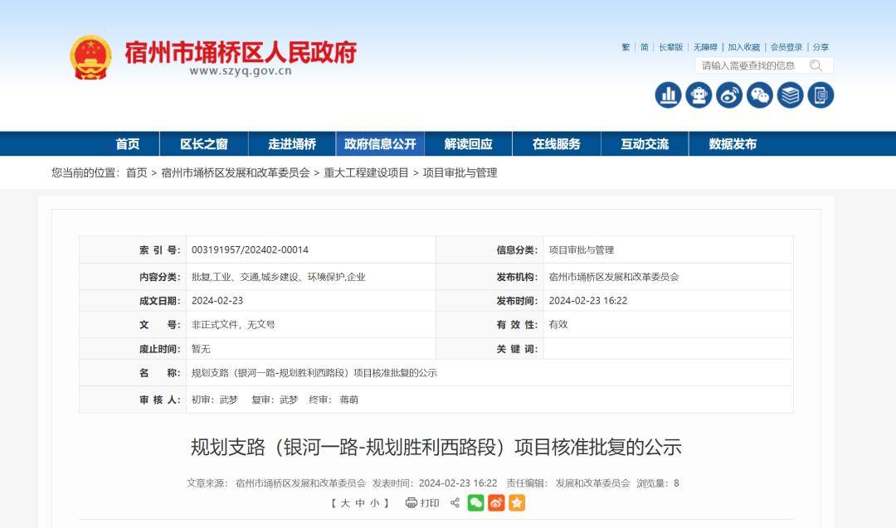Image resolution: width=896 pixels, height=528 pixels.
Task: Click the 名称 row document title text
Action: coord(314,373)
